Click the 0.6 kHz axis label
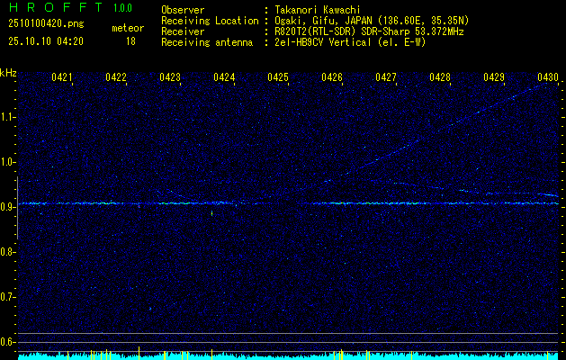The height and width of the screenshot is (360, 566). click(x=7, y=342)
